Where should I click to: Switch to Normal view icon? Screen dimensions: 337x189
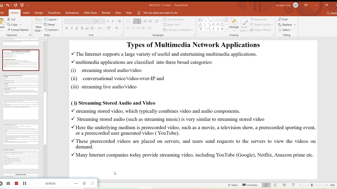pos(266,185)
